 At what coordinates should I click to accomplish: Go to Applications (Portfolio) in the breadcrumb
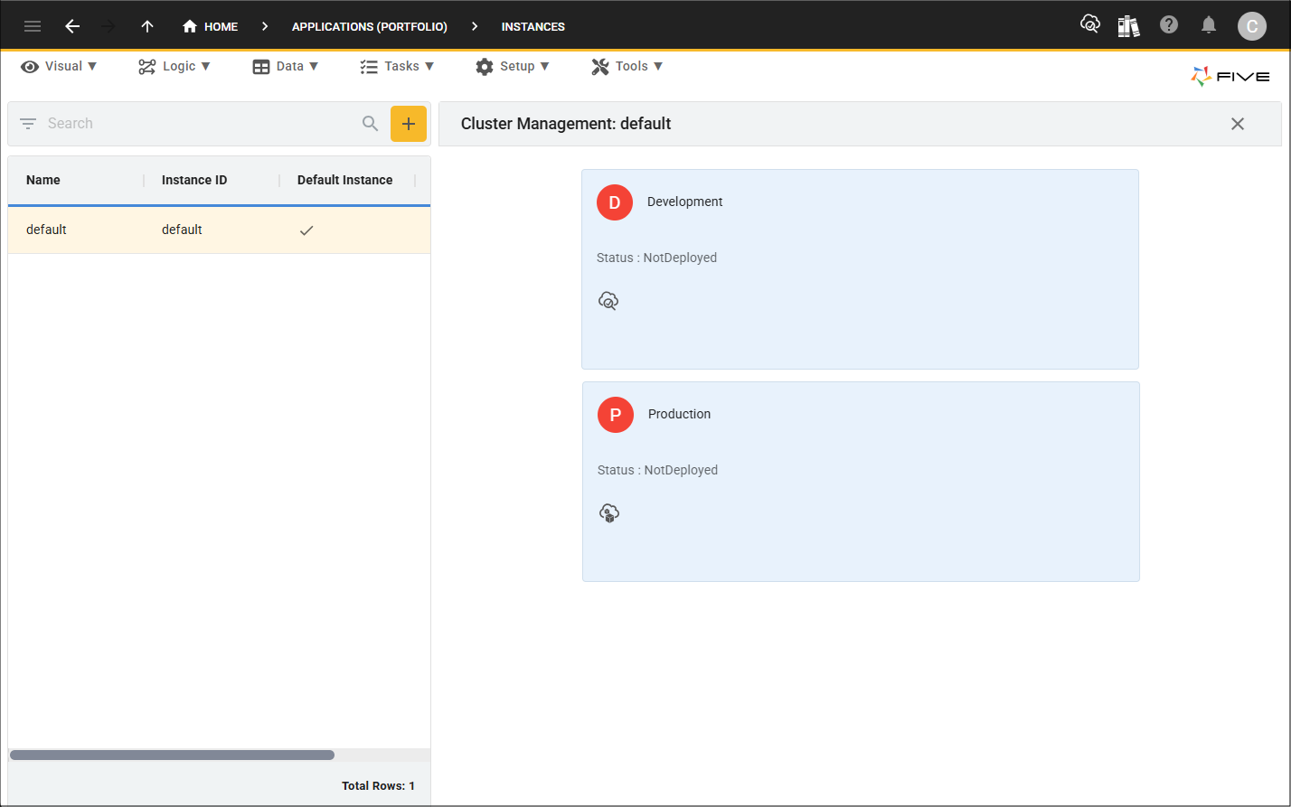click(369, 26)
